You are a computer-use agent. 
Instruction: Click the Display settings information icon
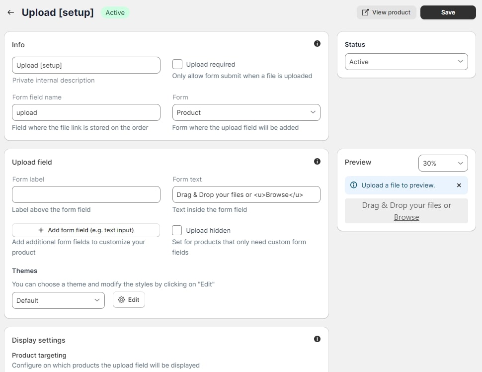[x=317, y=339]
